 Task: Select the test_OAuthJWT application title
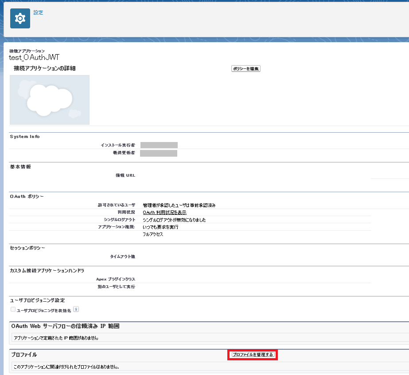(34, 57)
